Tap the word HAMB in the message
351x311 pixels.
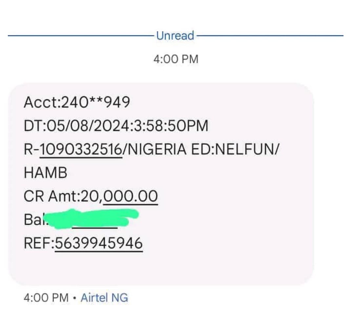coord(46,173)
